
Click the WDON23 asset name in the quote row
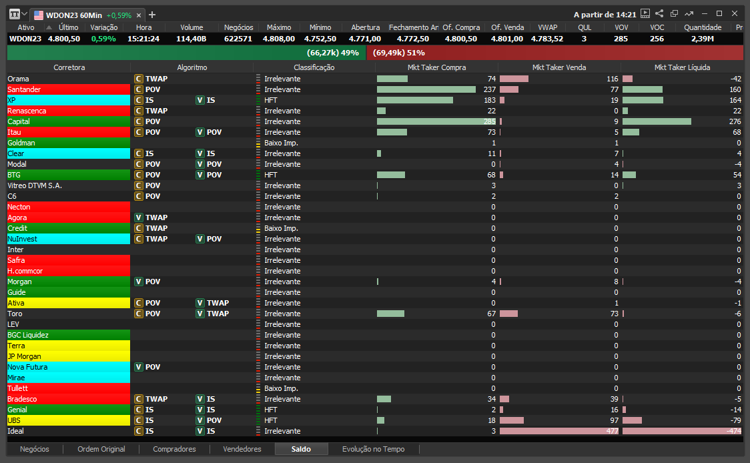click(x=25, y=39)
